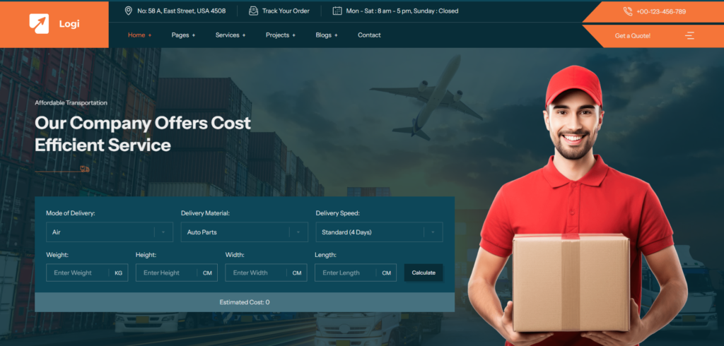Click the Get a Quote! button
724x346 pixels.
pyautogui.click(x=632, y=36)
